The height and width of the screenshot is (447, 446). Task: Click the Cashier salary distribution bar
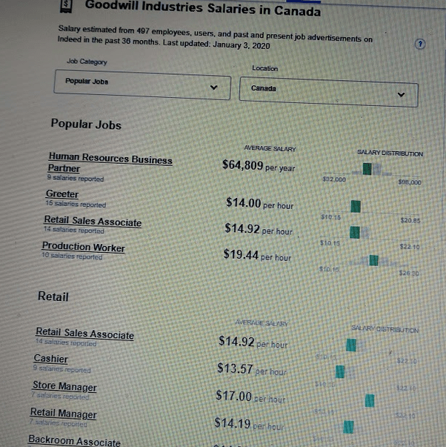pyautogui.click(x=340, y=372)
